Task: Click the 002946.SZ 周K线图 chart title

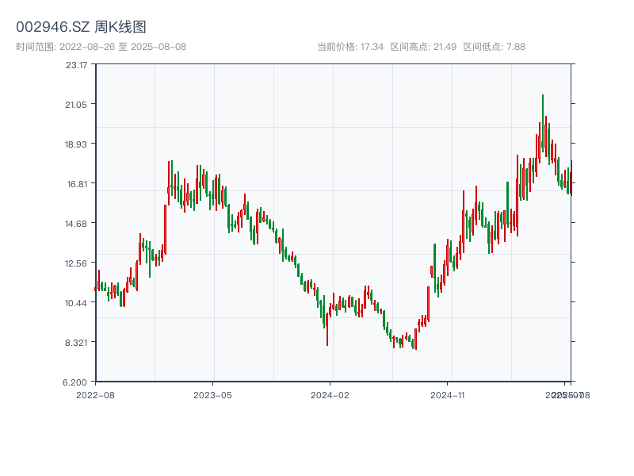Action: (x=81, y=28)
